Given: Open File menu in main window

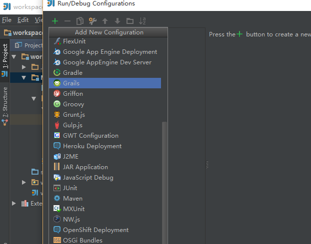Looking at the screenshot, I should pos(6,20).
